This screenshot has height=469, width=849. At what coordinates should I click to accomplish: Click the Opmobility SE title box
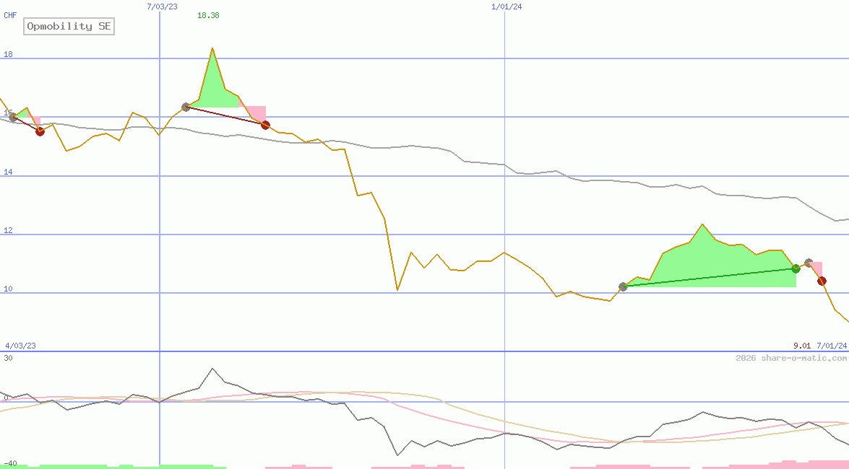coord(69,27)
